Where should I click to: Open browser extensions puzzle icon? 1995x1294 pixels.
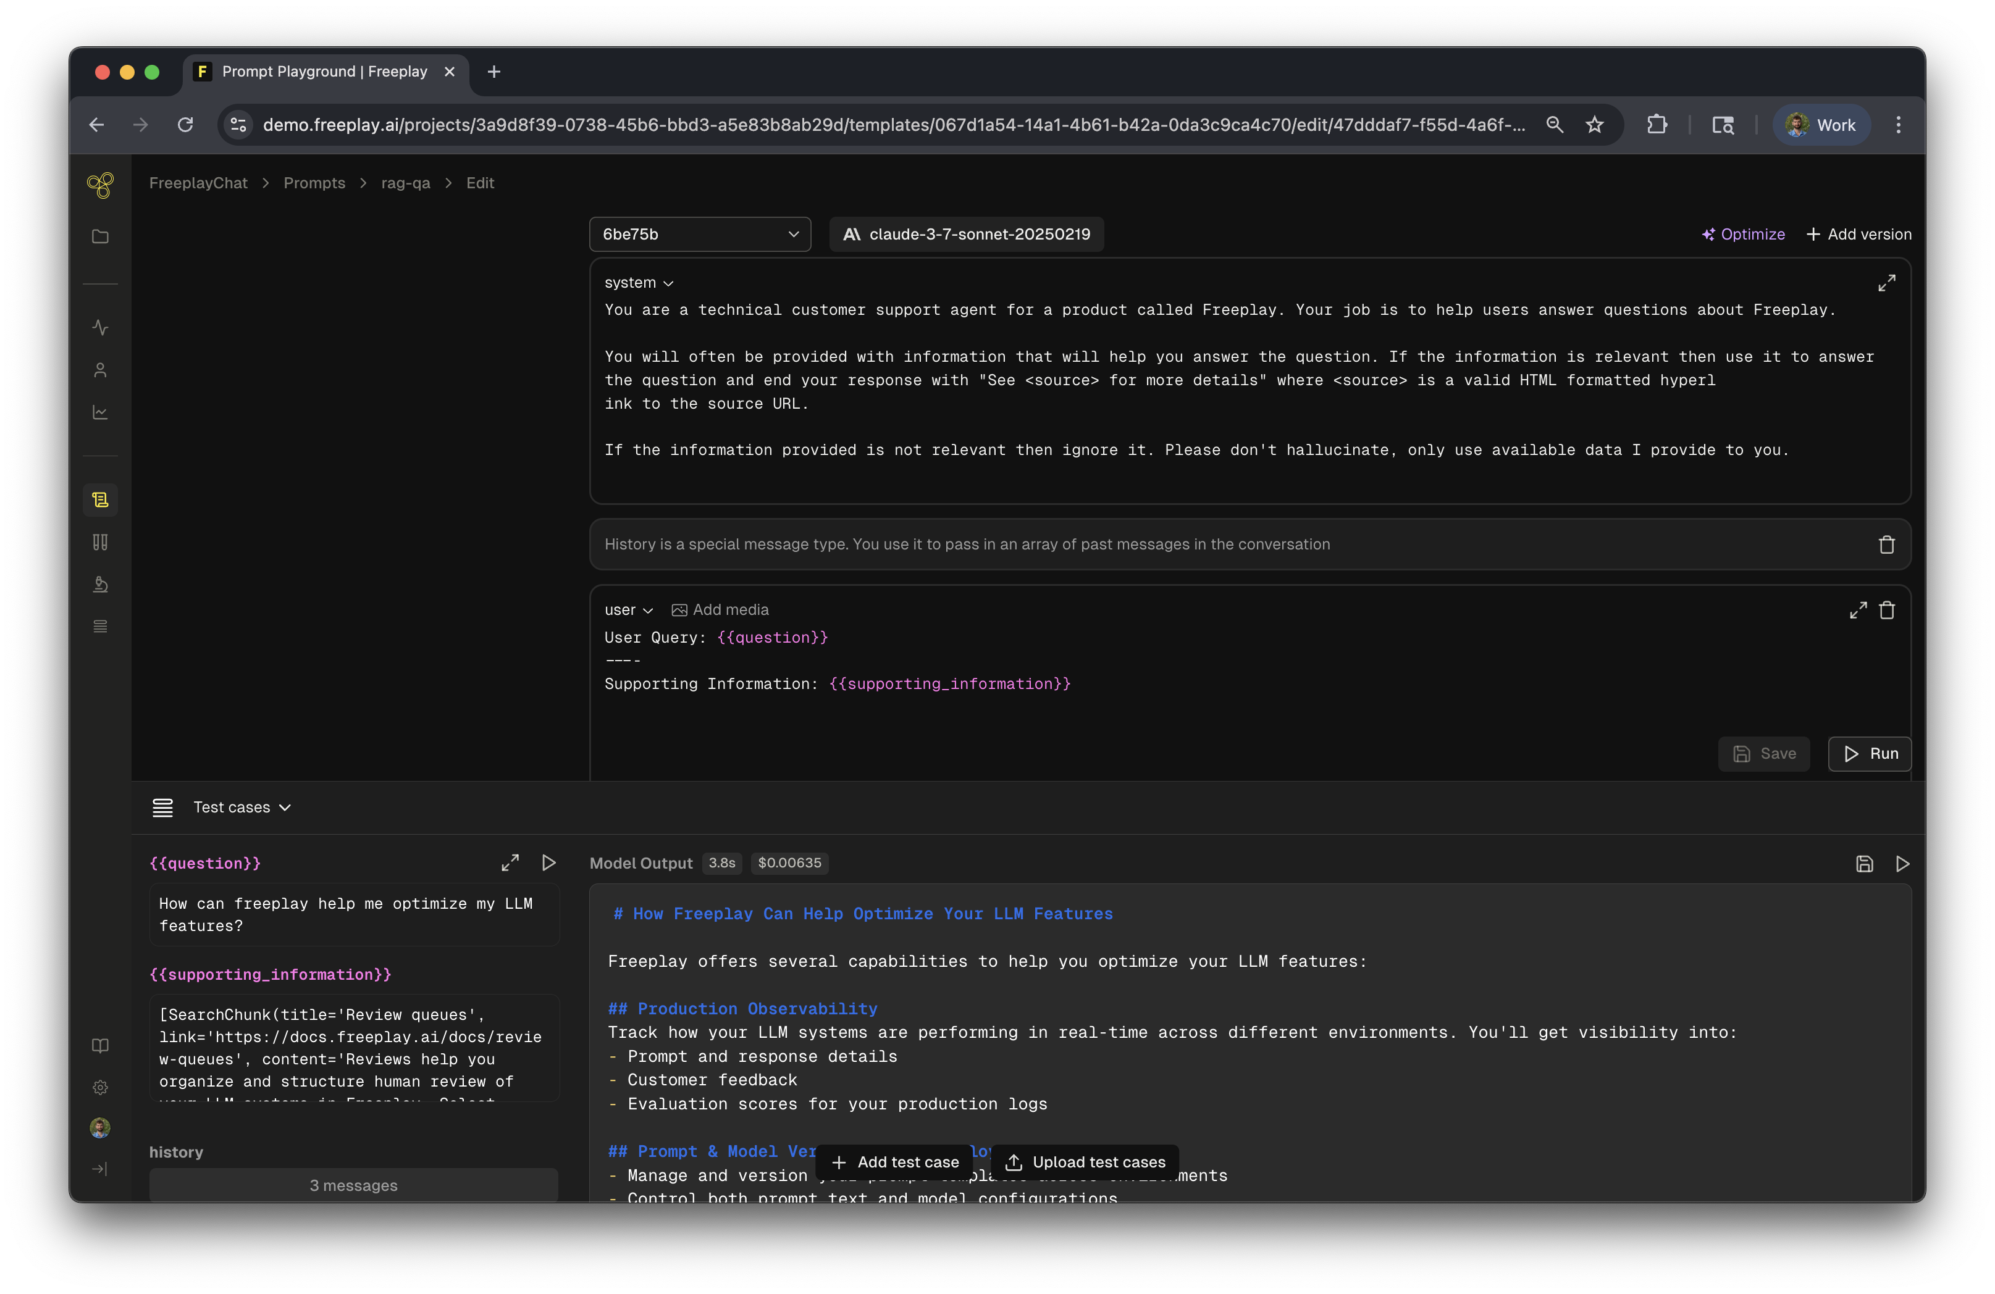[1657, 125]
